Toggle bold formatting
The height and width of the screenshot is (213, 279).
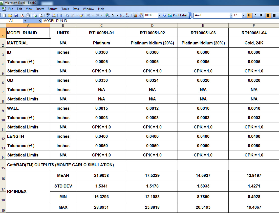tap(249, 15)
